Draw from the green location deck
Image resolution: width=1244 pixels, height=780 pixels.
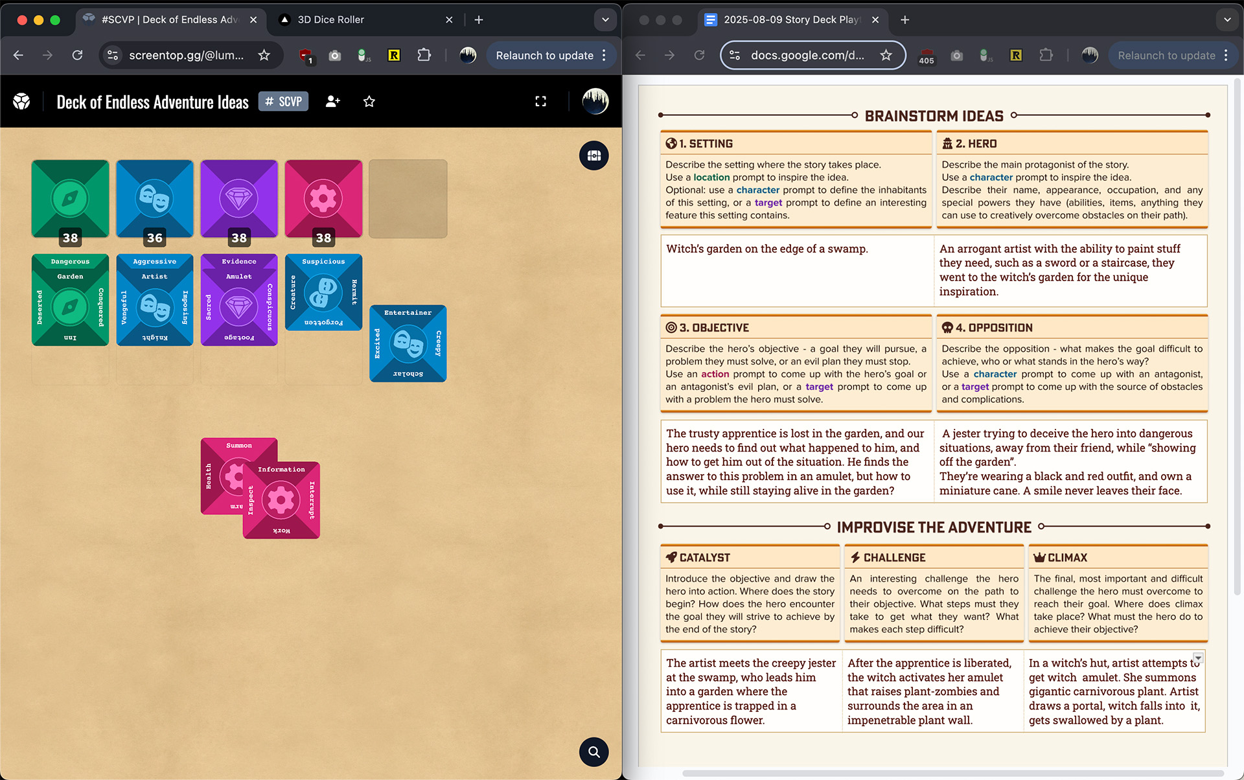(x=71, y=199)
